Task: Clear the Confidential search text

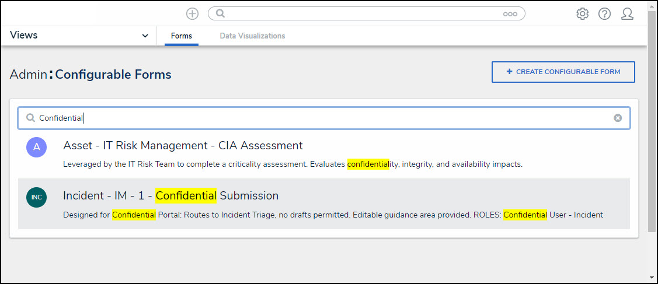Action: (x=618, y=118)
